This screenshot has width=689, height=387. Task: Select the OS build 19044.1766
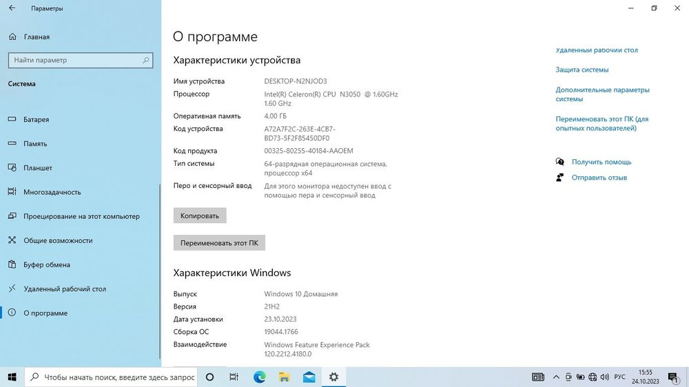point(281,332)
